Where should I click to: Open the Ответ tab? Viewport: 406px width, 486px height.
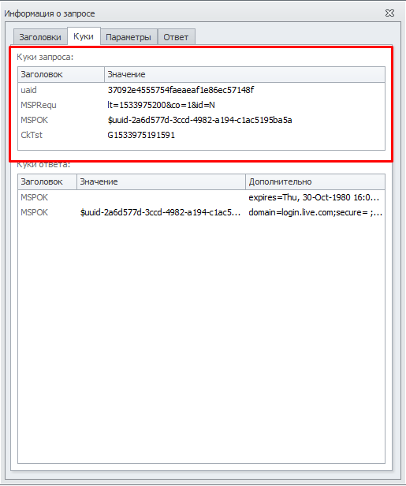[x=176, y=37]
